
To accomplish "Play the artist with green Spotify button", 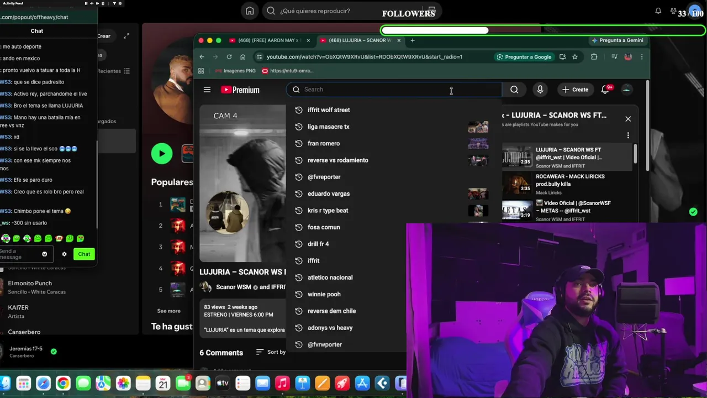I will tap(162, 154).
